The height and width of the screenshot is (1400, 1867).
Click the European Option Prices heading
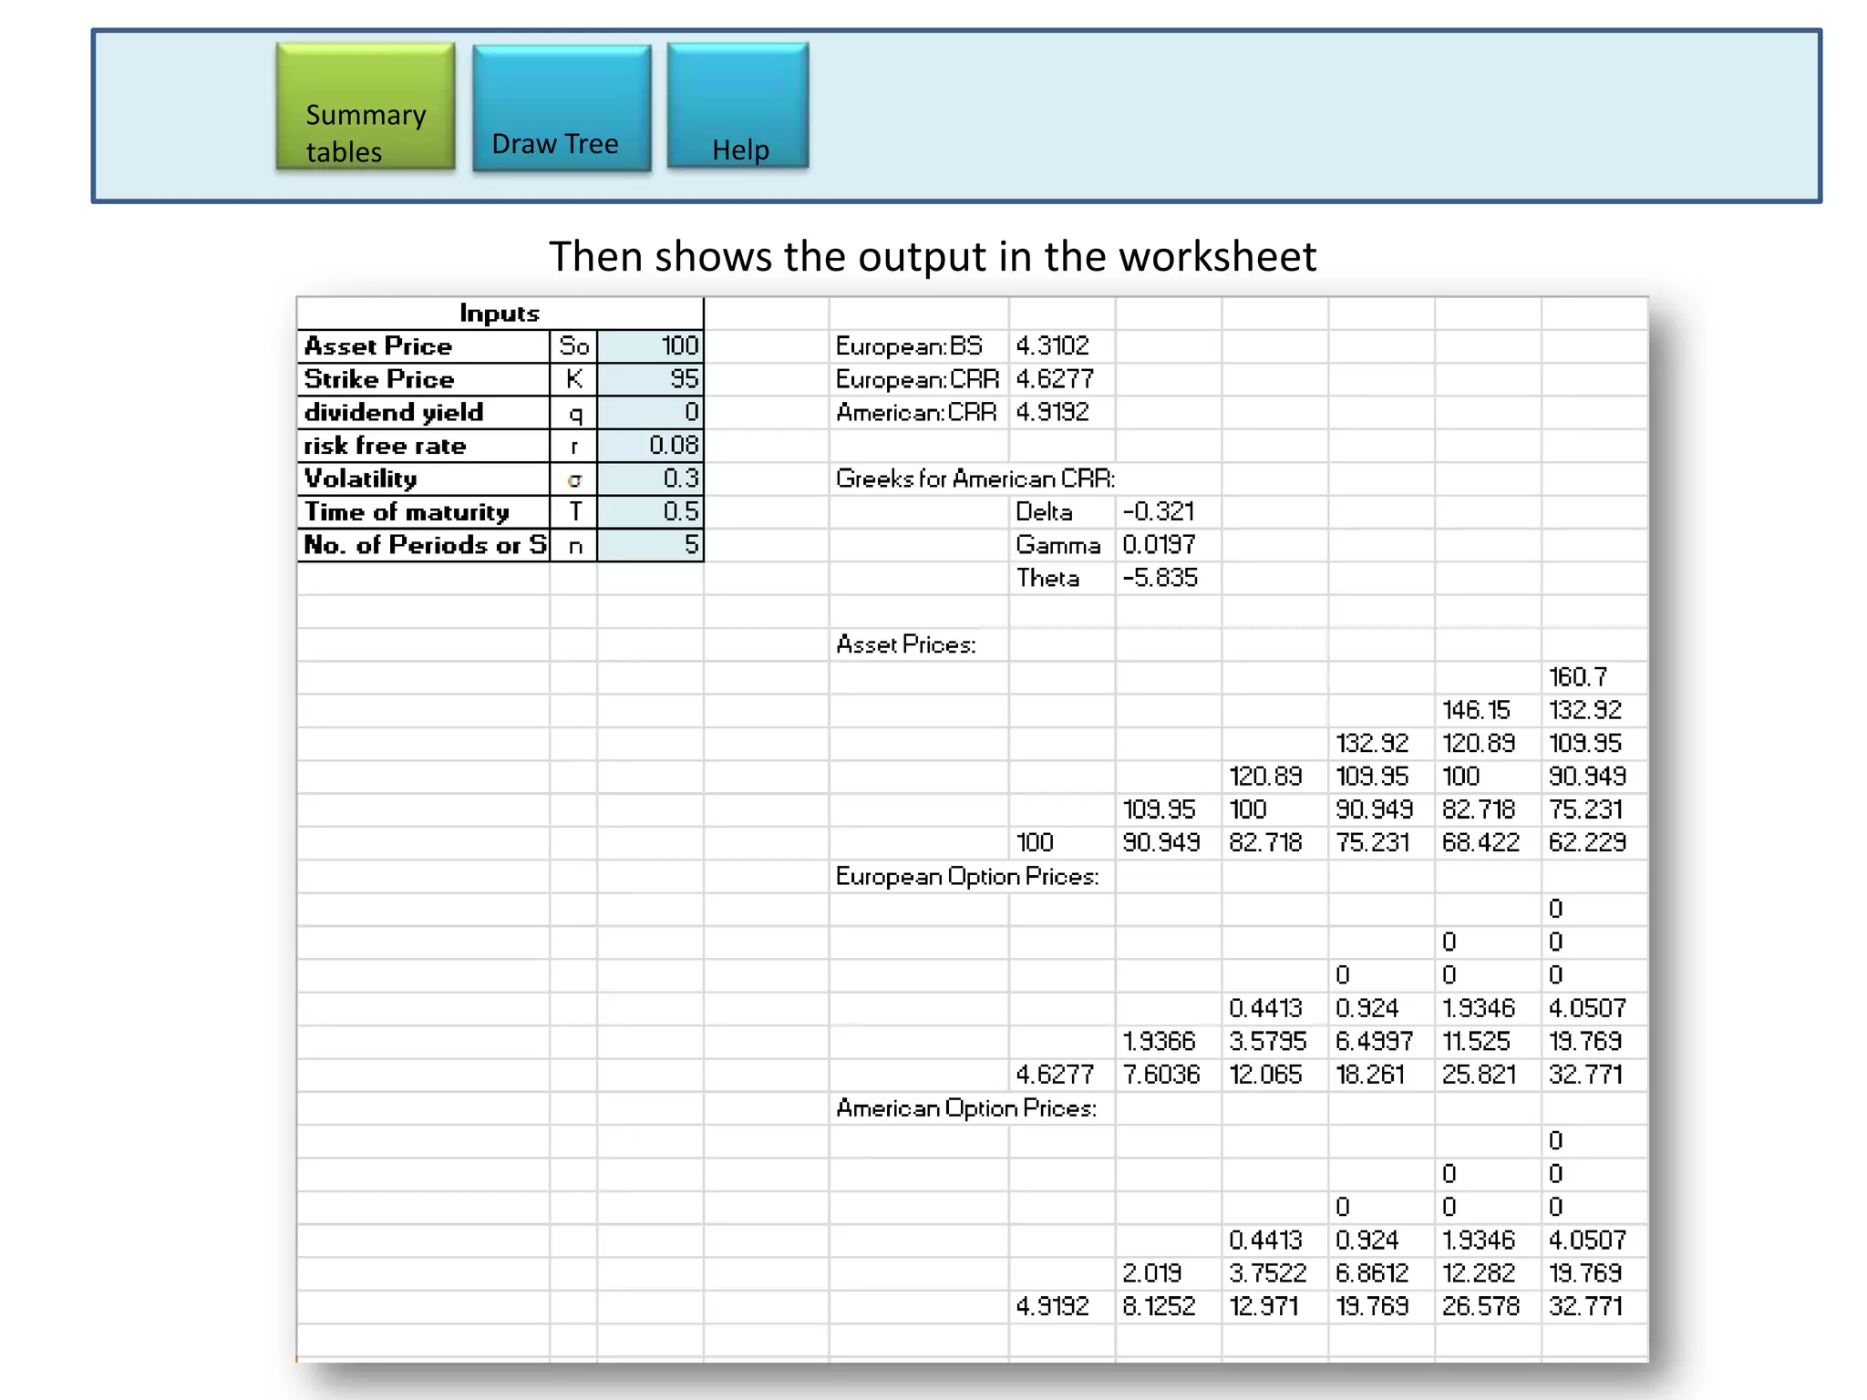(x=967, y=876)
